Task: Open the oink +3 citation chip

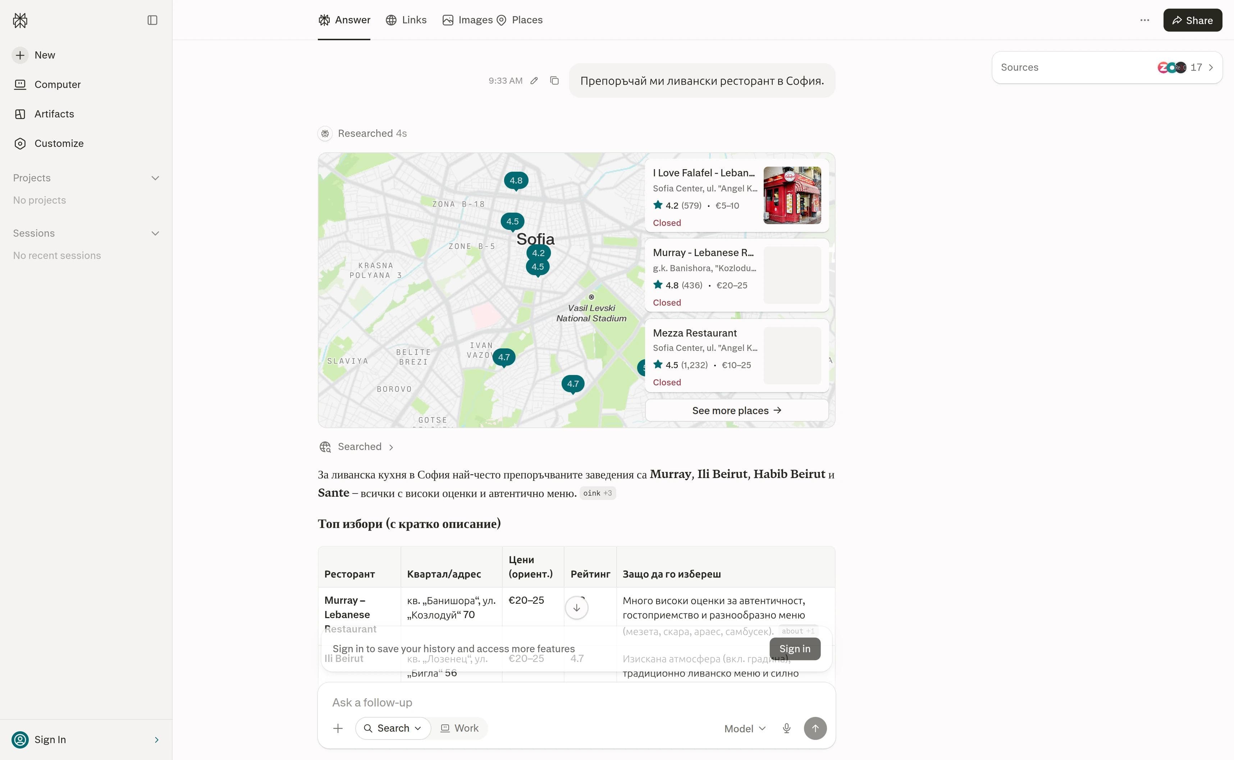Action: pos(598,493)
